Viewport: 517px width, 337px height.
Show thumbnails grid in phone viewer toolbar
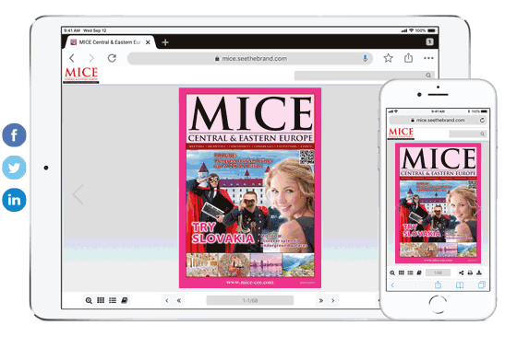[x=402, y=273]
